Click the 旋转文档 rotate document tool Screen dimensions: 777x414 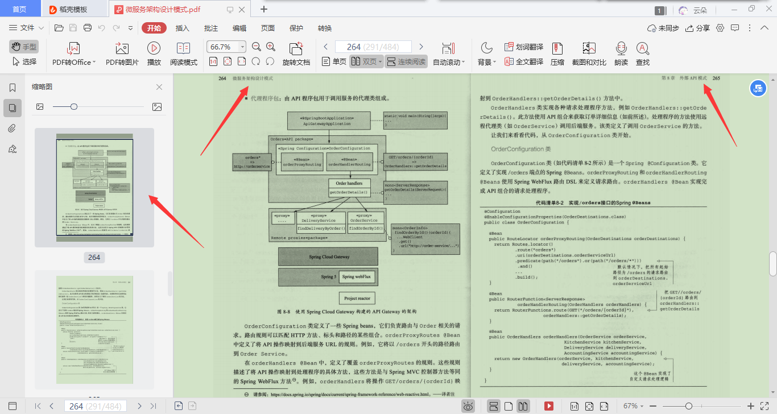296,54
